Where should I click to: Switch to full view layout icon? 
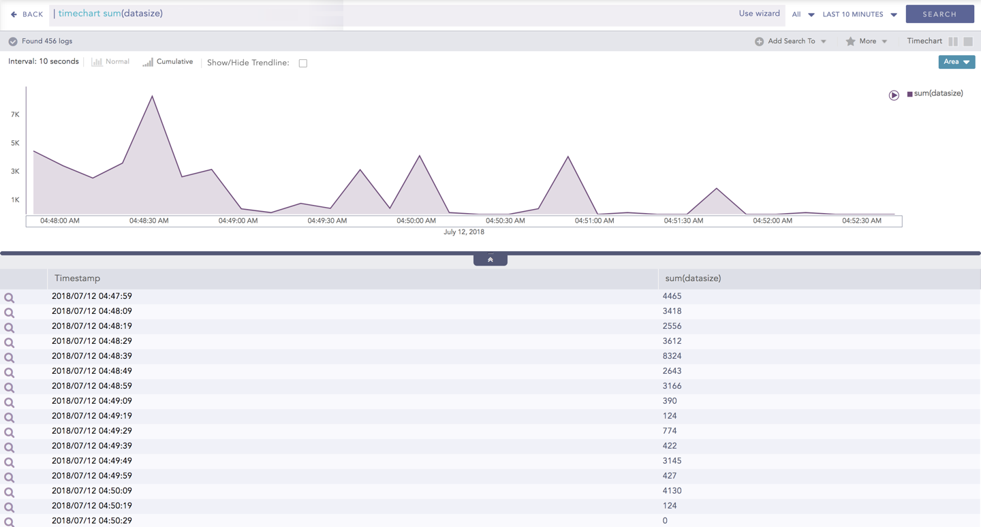coord(968,42)
